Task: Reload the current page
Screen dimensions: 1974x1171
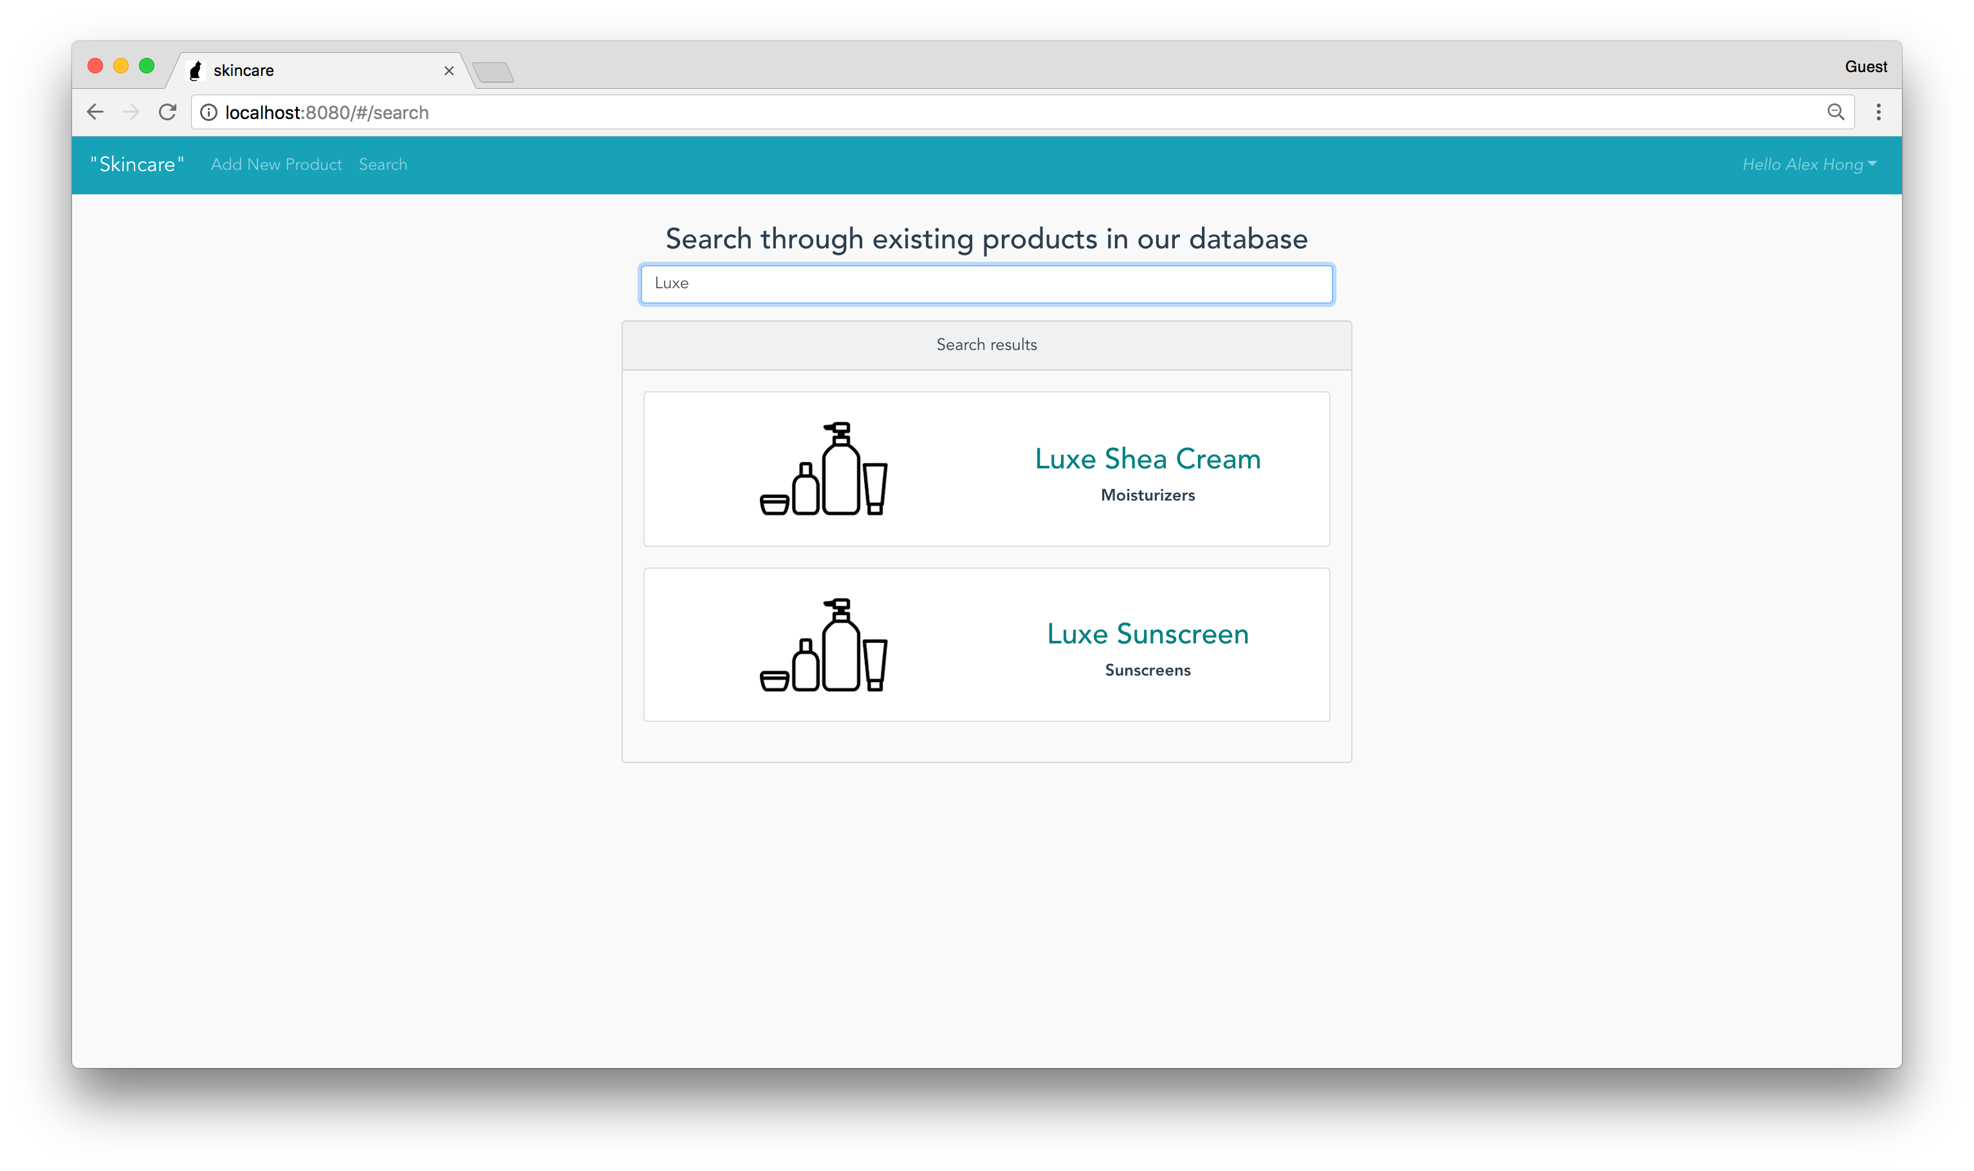Action: click(167, 112)
